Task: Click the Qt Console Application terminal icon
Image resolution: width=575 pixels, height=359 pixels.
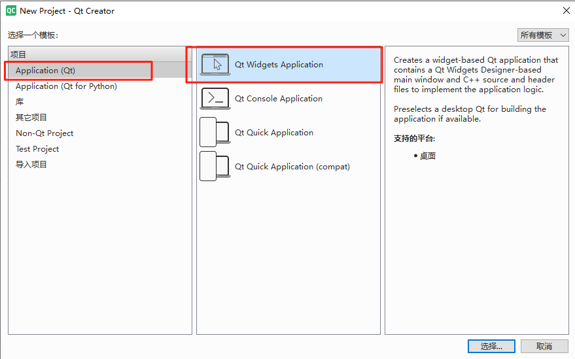Action: (215, 99)
